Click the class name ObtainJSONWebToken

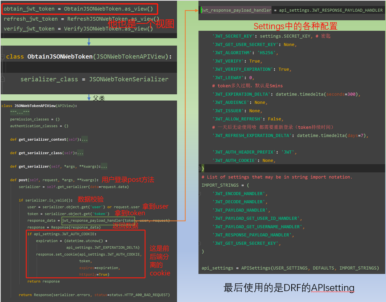coord(60,57)
